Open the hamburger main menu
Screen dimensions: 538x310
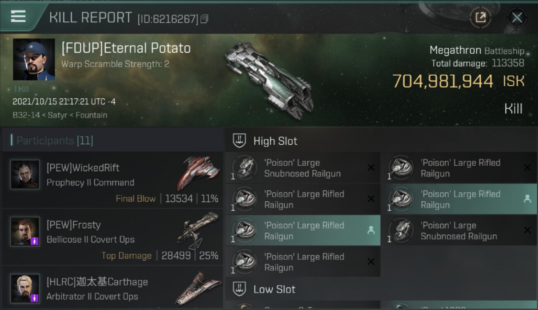point(18,17)
